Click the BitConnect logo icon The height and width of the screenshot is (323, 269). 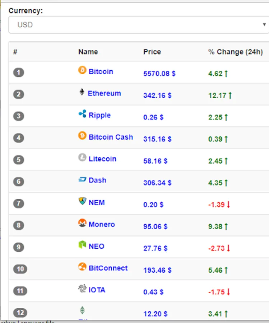pyautogui.click(x=82, y=267)
